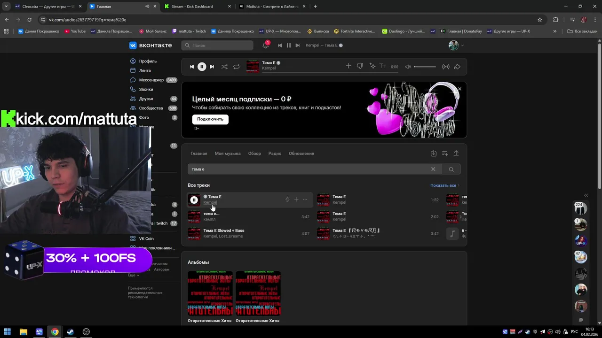602x338 pixels.
Task: Open artist link Kempel under playing track
Action: tap(210, 202)
